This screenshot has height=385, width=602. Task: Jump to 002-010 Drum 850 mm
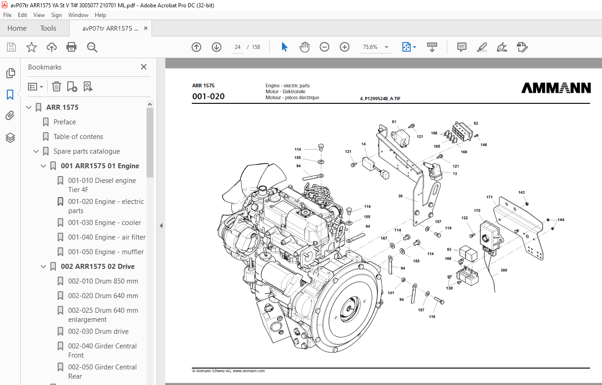tap(103, 281)
